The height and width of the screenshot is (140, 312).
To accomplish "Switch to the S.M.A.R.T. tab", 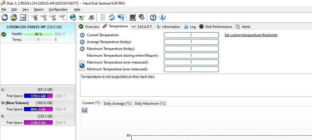I will pos(142,27).
